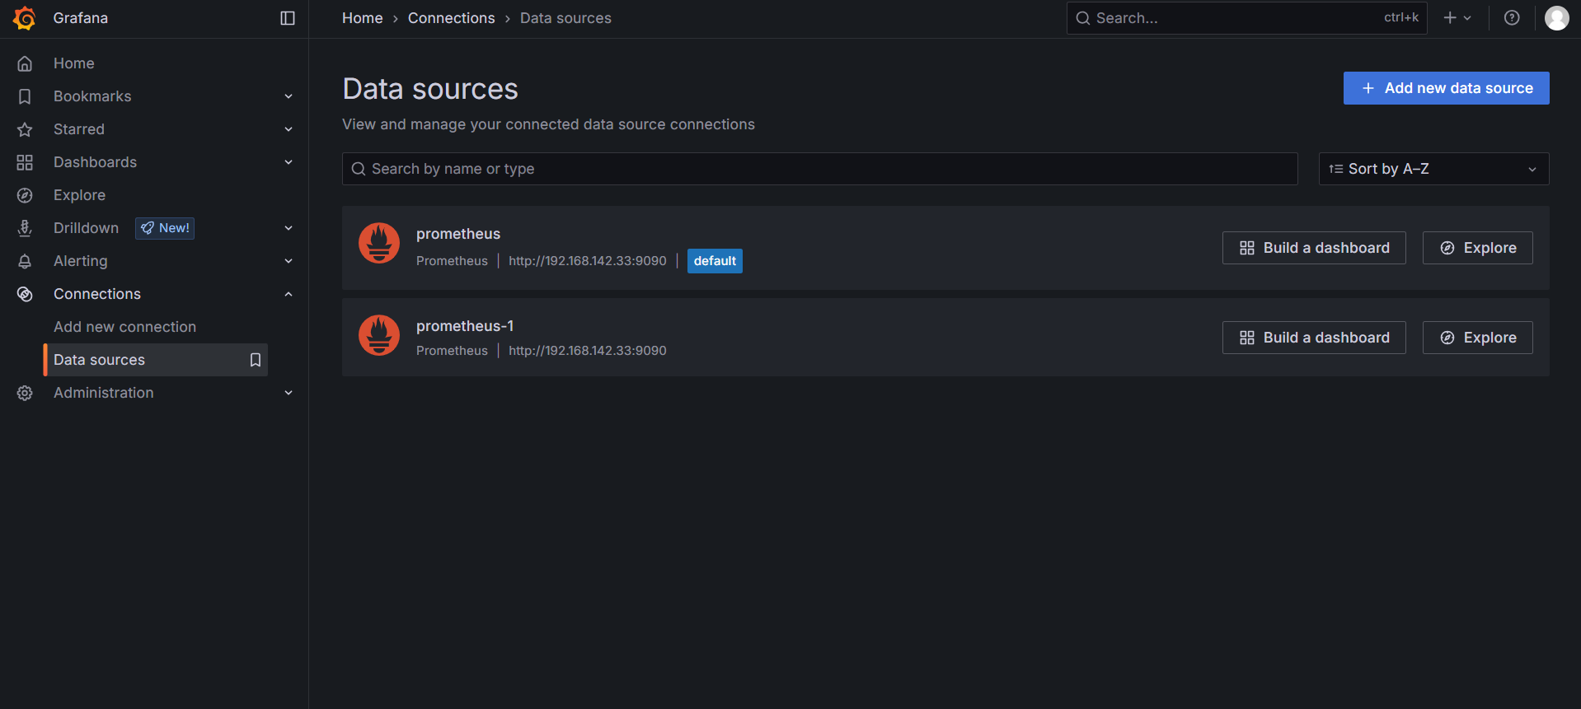Screen dimensions: 1581x709
Task: Expand the Drilldown section chevron
Action: [289, 228]
